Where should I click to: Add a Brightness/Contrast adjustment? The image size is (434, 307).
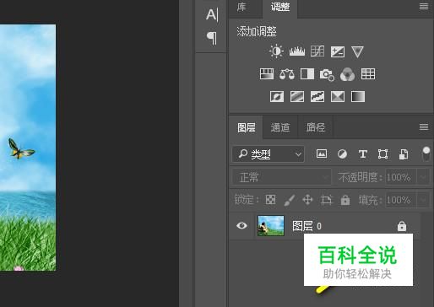[x=276, y=51]
